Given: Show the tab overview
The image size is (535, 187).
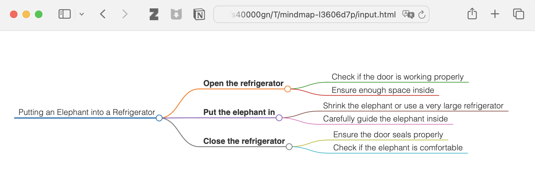Looking at the screenshot, I should click(518, 14).
